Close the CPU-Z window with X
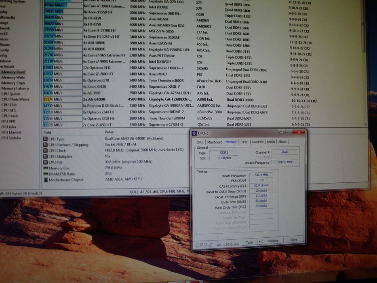The image size is (377, 283). pos(299,132)
